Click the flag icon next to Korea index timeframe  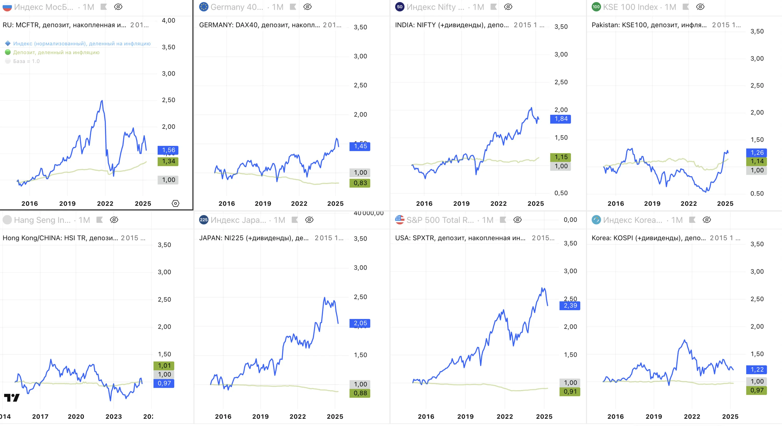click(x=692, y=220)
